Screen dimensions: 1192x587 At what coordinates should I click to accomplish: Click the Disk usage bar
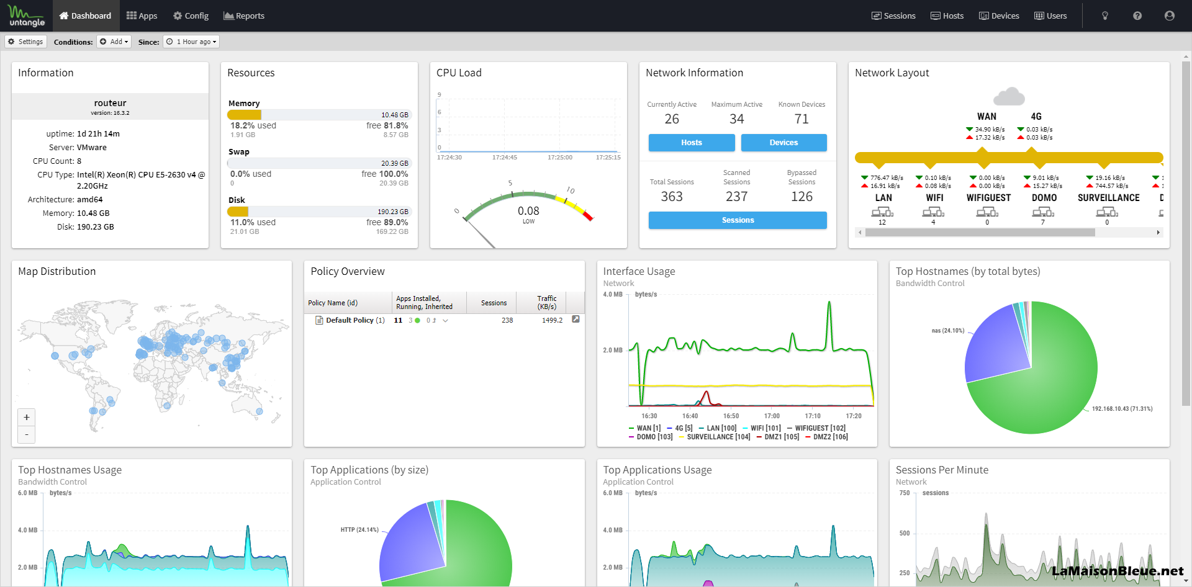pyautogui.click(x=319, y=212)
